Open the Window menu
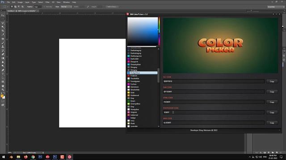The width and height of the screenshot is (286, 160). (67, 2)
